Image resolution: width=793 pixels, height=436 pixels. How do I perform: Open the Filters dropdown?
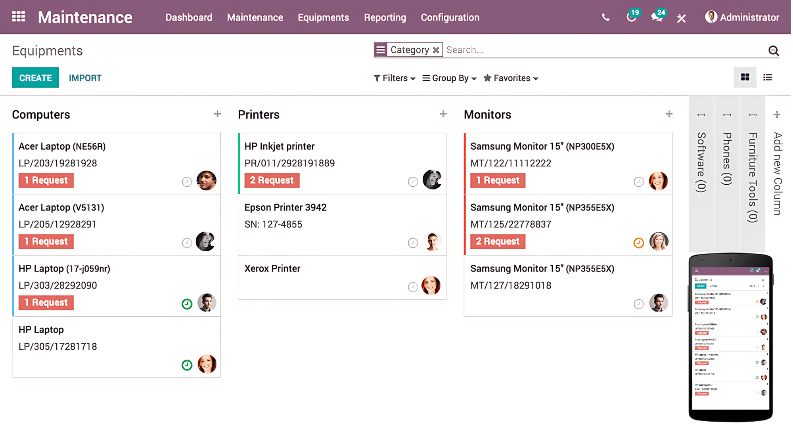click(395, 78)
